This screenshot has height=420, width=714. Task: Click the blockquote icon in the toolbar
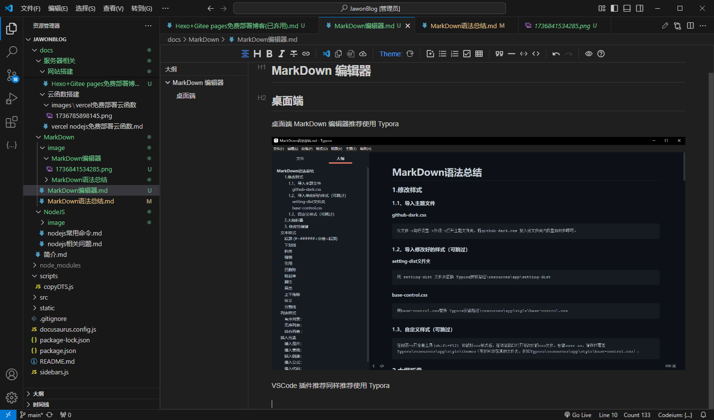[x=499, y=54]
